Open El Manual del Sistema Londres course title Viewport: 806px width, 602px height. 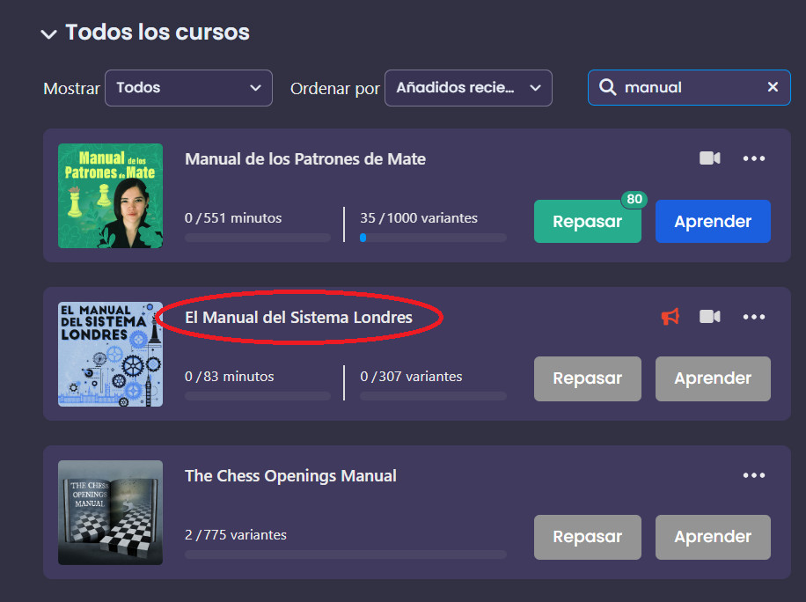click(x=298, y=318)
